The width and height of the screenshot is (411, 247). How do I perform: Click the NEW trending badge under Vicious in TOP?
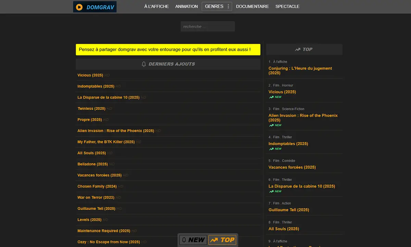point(275,97)
